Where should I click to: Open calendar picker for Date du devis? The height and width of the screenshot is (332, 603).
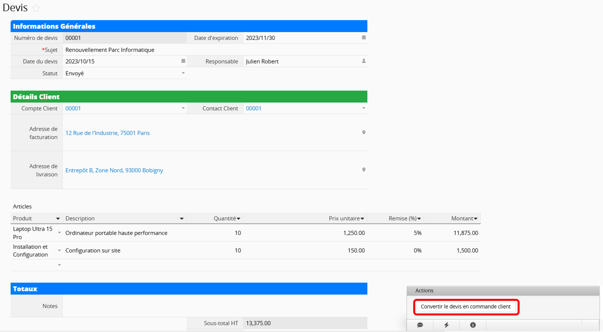(183, 61)
